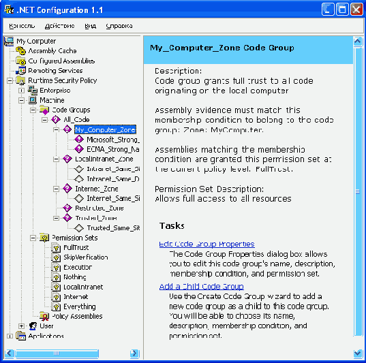Select the Restricted_Zone tree label
The height and width of the screenshot is (363, 366).
click(x=100, y=208)
